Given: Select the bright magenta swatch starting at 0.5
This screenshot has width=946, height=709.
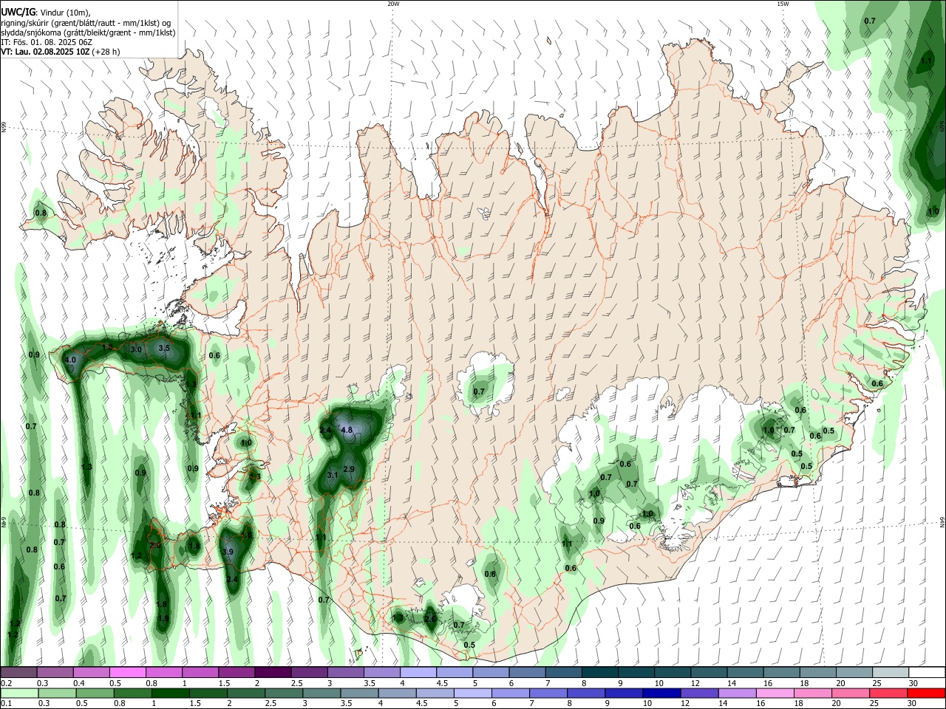Looking at the screenshot, I should [128, 672].
